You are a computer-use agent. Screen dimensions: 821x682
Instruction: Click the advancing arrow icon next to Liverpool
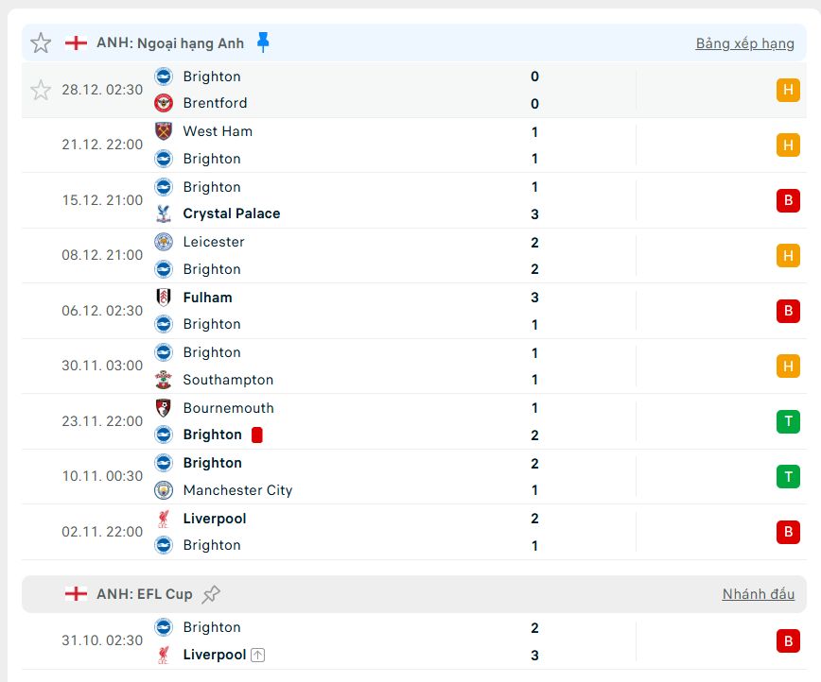(257, 655)
